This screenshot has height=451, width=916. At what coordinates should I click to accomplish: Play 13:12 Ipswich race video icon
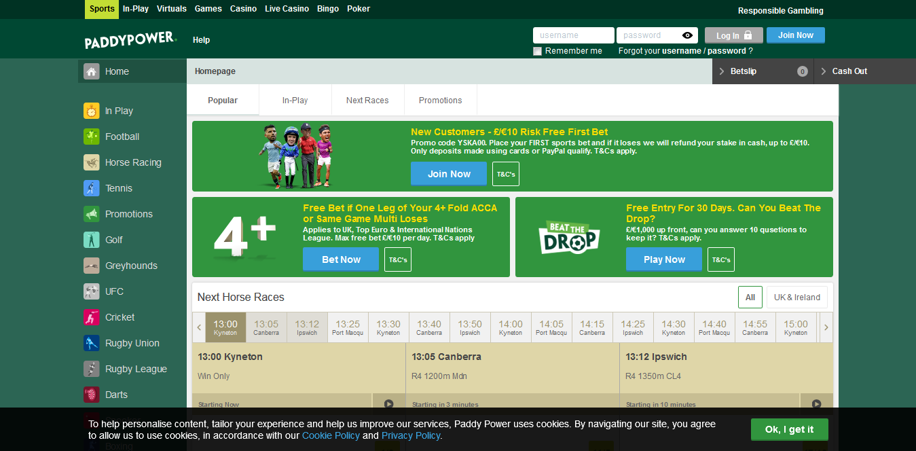point(816,403)
